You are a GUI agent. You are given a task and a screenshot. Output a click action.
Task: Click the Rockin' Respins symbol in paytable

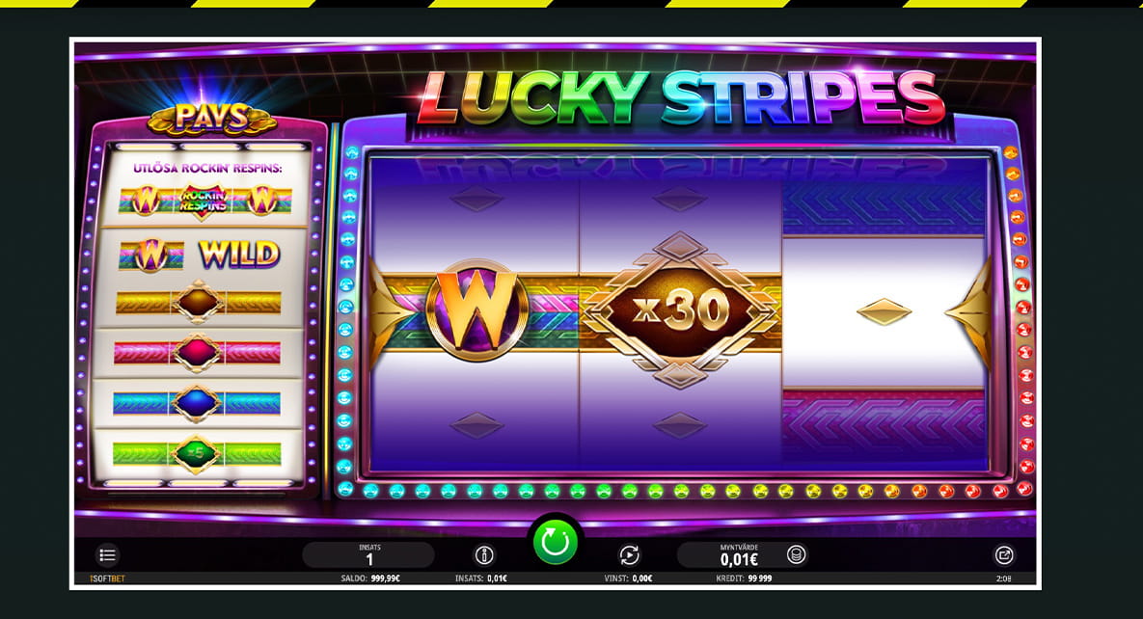point(204,200)
